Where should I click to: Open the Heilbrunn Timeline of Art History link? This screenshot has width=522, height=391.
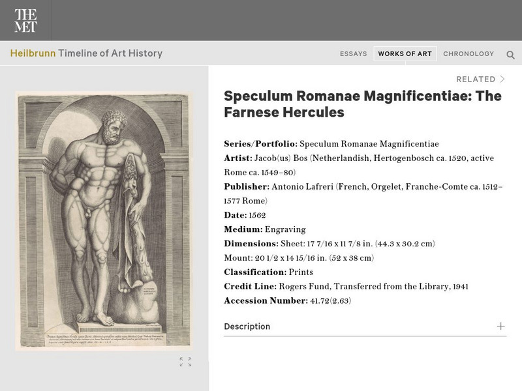[x=87, y=53]
